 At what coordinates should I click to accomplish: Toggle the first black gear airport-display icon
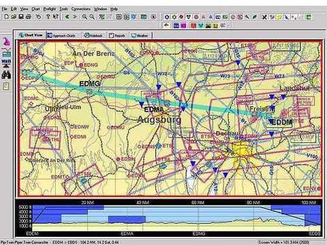tap(167, 17)
